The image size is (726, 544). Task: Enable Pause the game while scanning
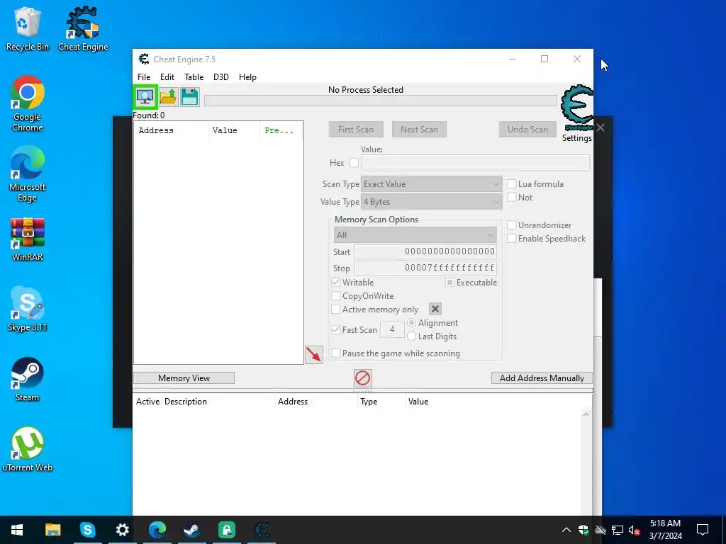point(335,353)
